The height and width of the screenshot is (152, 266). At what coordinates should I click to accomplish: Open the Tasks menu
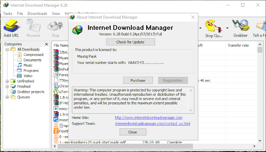pos(7,14)
